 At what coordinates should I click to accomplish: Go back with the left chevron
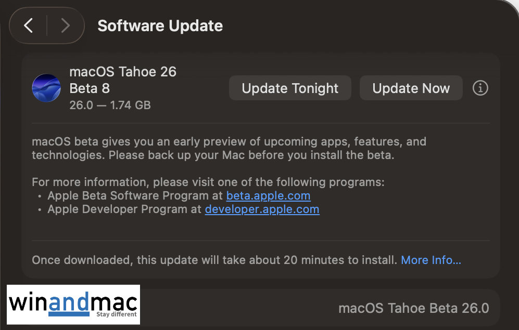[29, 25]
